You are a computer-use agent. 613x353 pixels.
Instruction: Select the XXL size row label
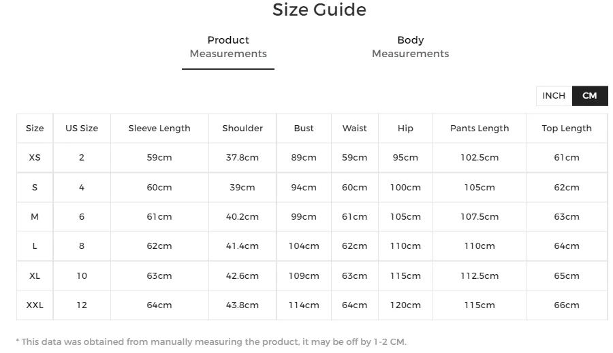(x=35, y=305)
